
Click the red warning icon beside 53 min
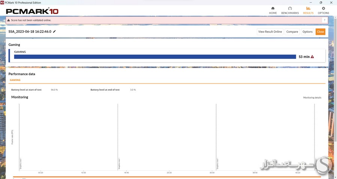(x=312, y=57)
